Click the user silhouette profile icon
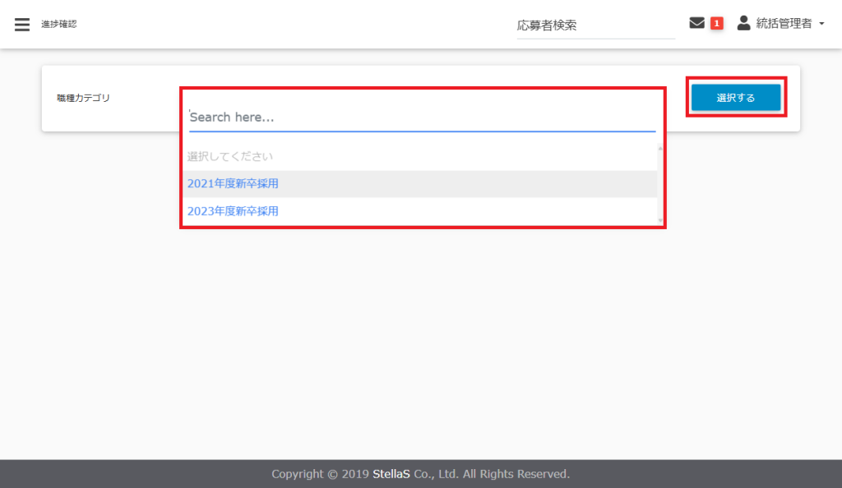Image resolution: width=842 pixels, height=488 pixels. (x=743, y=24)
